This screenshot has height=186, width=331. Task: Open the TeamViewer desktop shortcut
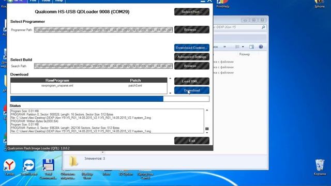point(29,167)
